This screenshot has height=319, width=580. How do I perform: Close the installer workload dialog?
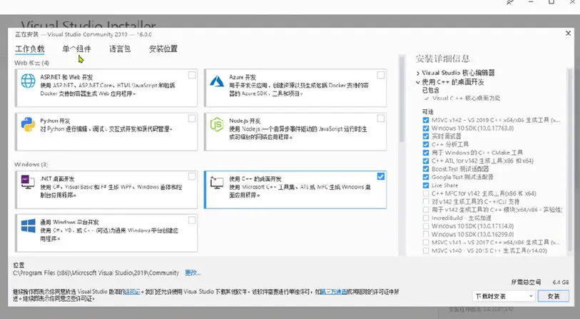[568, 34]
